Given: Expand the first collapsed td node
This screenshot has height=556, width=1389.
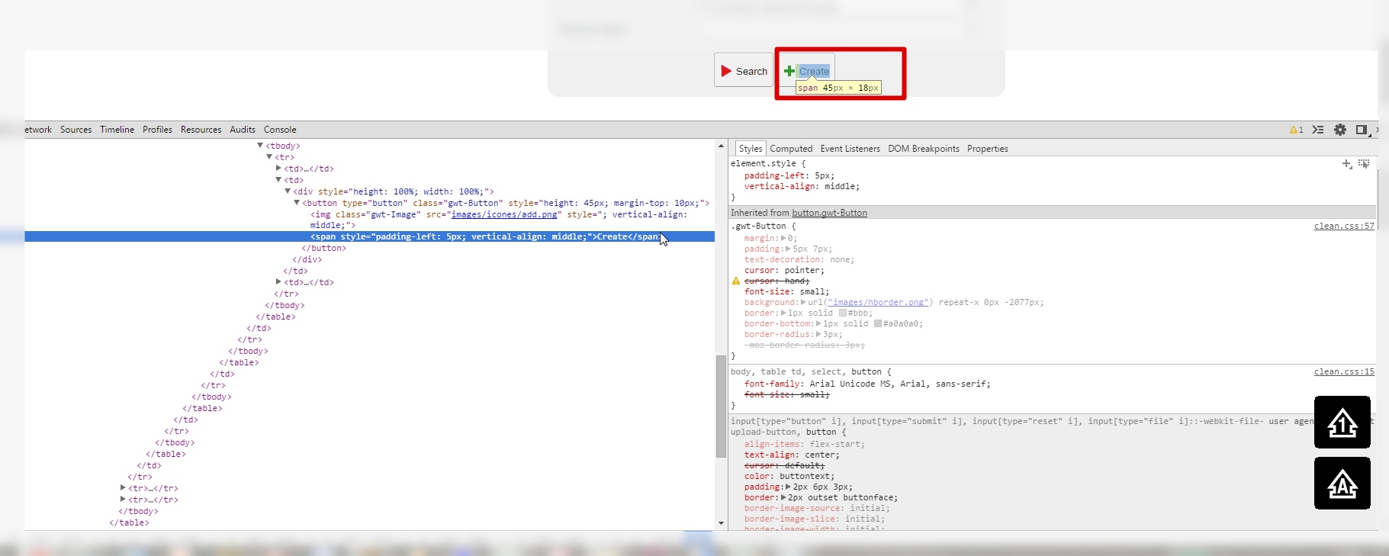Looking at the screenshot, I should coord(278,168).
